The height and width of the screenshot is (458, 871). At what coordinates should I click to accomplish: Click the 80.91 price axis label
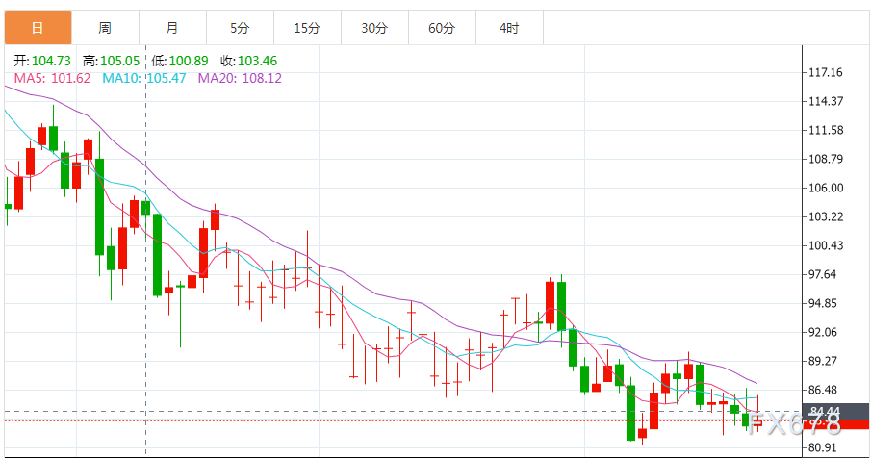point(823,447)
